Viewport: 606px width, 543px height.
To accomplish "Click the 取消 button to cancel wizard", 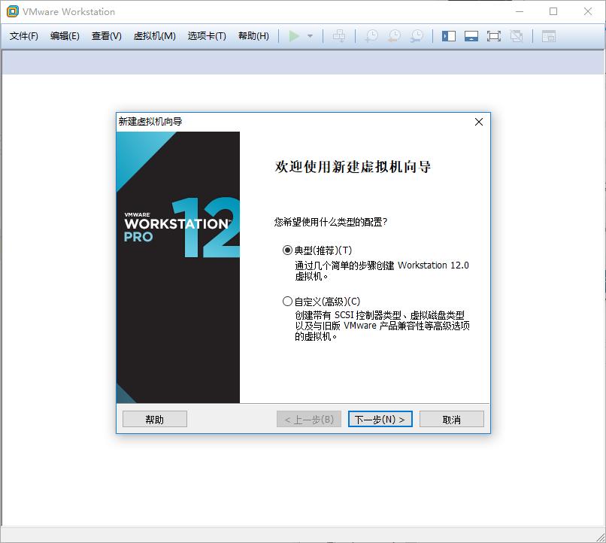I will (451, 418).
